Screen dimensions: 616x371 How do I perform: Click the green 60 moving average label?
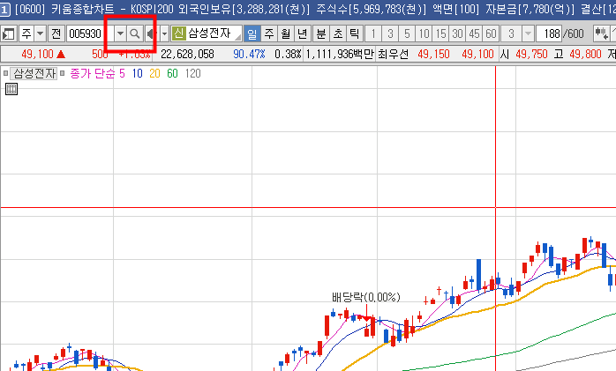172,73
